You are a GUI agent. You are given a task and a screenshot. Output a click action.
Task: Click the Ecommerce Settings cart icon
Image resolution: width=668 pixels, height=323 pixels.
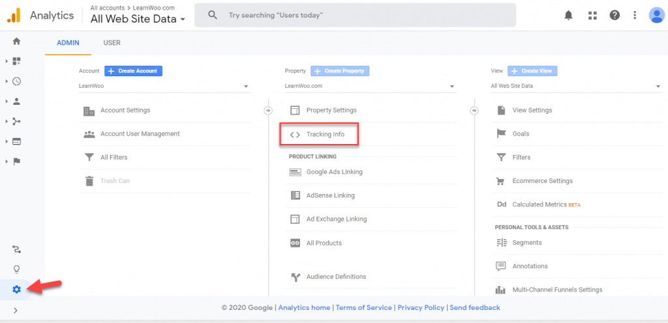pos(501,181)
